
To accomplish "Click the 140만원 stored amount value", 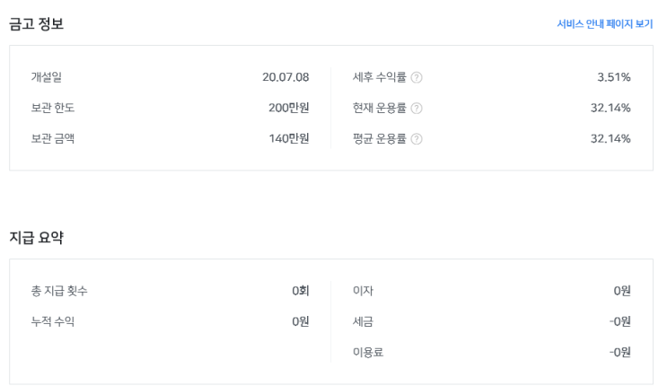I will [288, 138].
